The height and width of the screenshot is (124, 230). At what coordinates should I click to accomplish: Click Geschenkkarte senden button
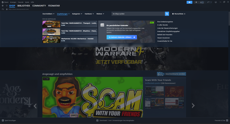pos(171,74)
